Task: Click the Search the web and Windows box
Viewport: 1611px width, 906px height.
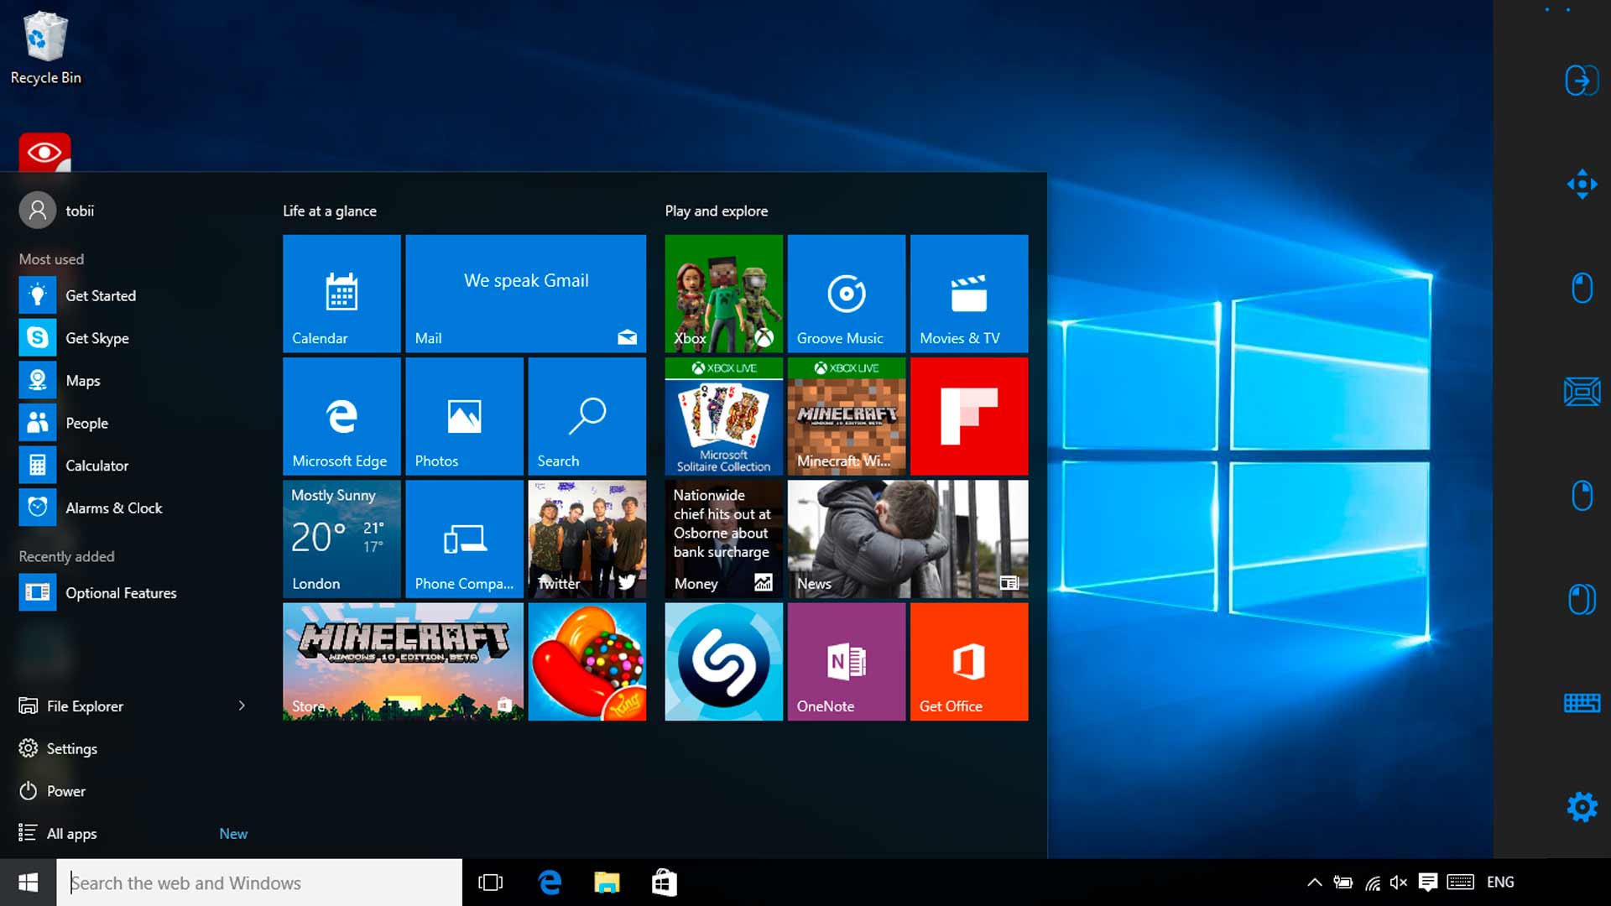Action: [260, 883]
